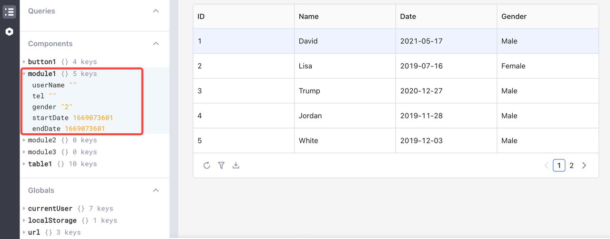
Task: Expand currentUser under Globals
Action: click(24, 209)
